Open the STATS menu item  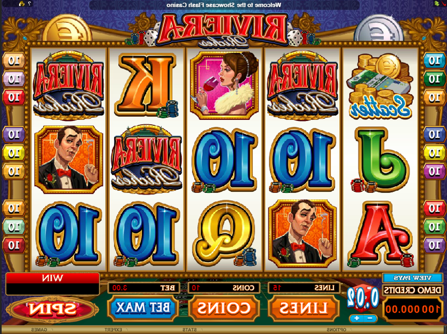[189, 330]
